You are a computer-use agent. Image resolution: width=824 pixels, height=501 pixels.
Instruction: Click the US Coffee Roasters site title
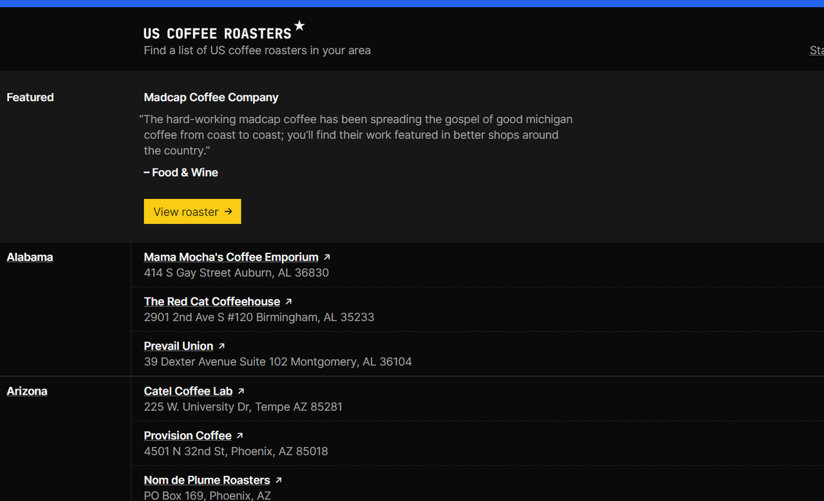tap(218, 33)
